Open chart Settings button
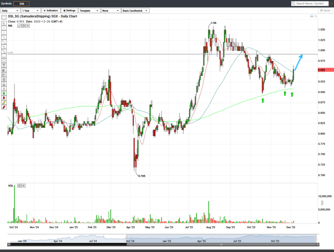The image size is (334, 252). click(69, 11)
